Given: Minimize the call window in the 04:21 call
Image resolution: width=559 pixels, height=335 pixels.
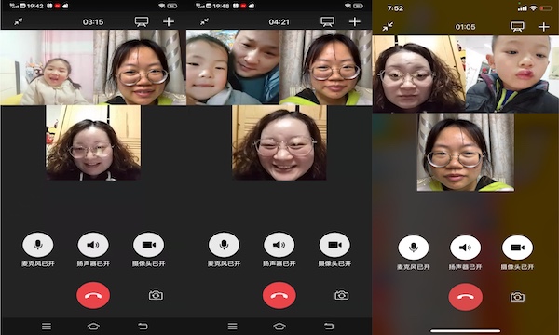Looking at the screenshot, I should point(204,21).
